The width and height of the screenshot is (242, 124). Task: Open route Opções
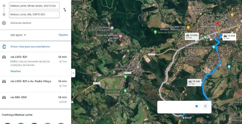click(x=63, y=35)
